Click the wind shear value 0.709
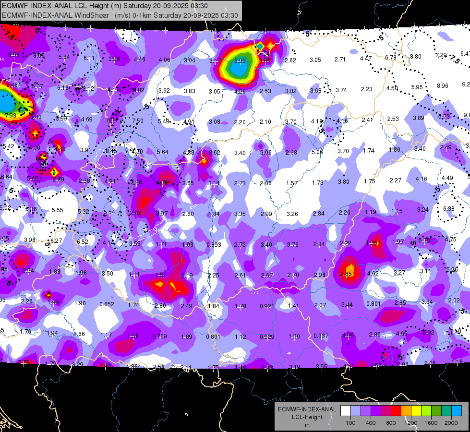 point(159,336)
